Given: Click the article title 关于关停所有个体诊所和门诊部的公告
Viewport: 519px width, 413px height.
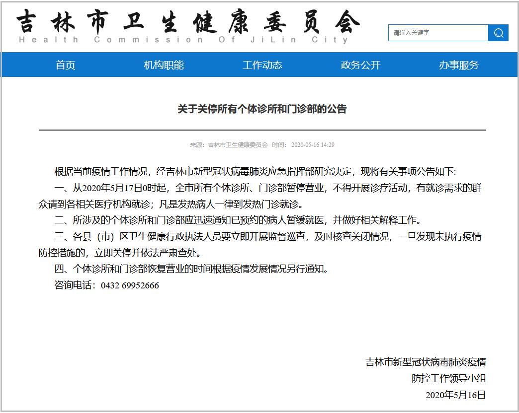Looking at the screenshot, I should [x=262, y=110].
